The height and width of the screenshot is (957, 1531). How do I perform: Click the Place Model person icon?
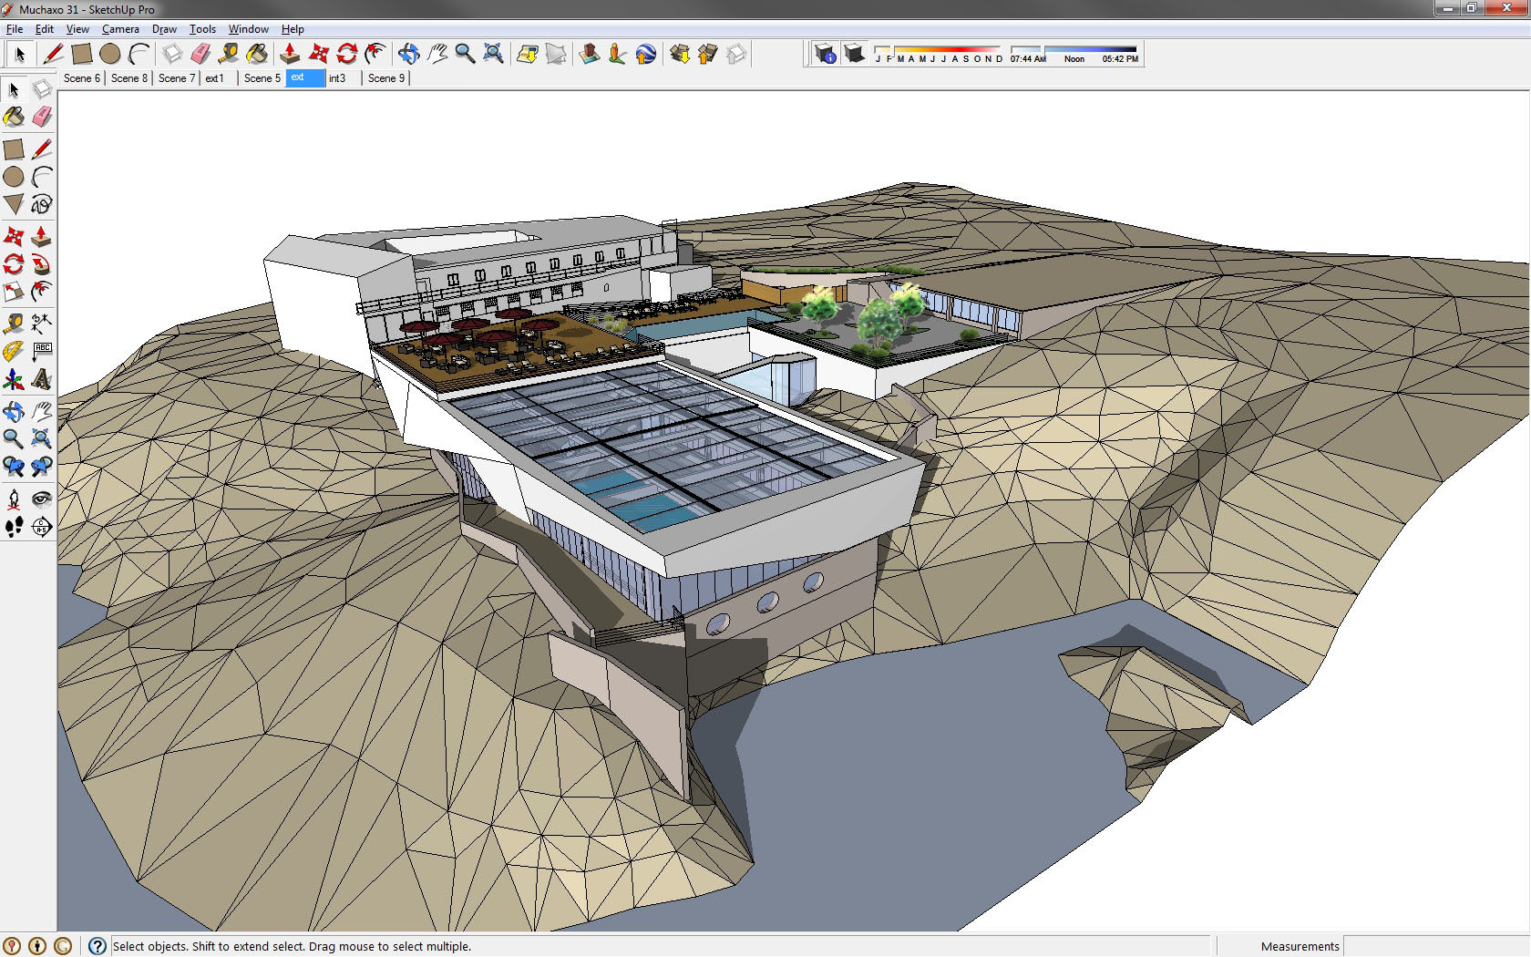click(x=617, y=54)
